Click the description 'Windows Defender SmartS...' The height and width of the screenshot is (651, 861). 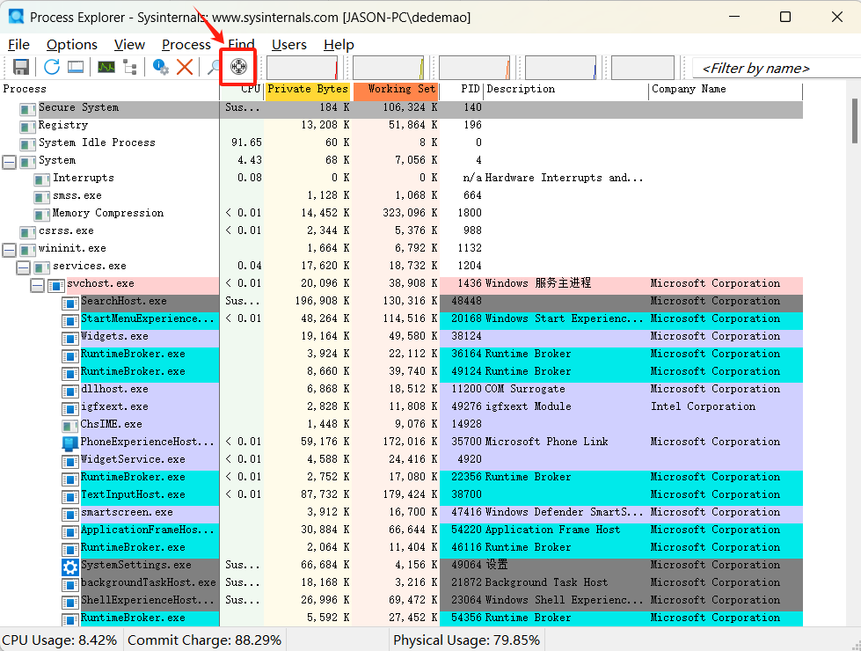coord(564,512)
